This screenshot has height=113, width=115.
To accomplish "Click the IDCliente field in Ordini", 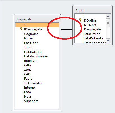I will click(90, 25).
